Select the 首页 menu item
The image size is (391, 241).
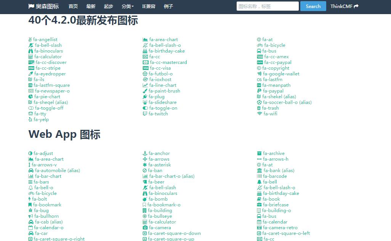[x=73, y=6]
